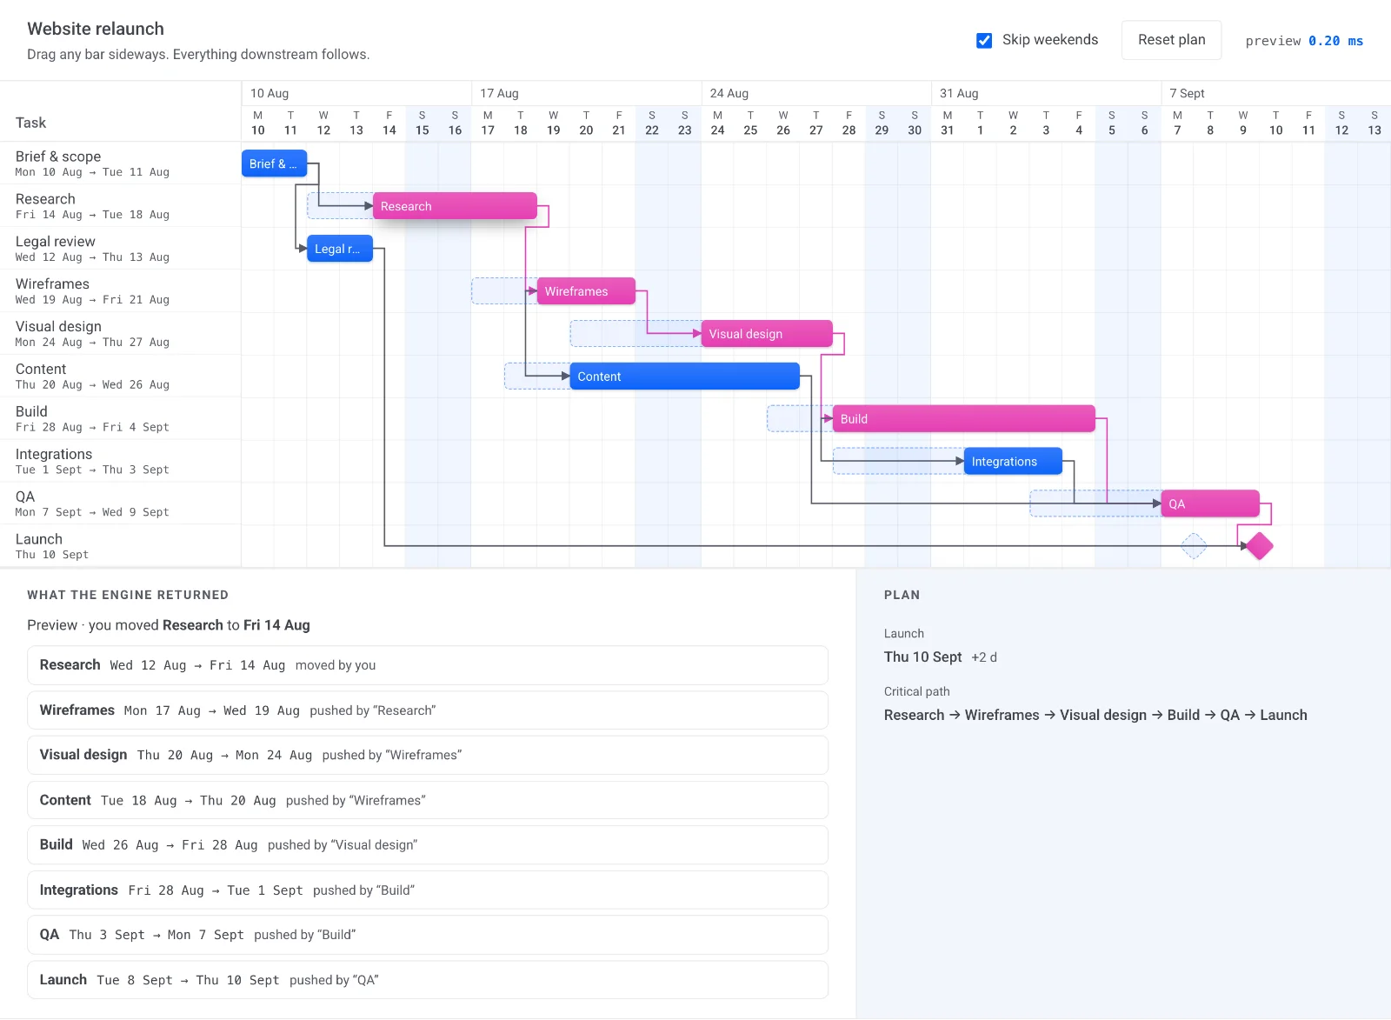
Task: Click the Wireframes task row label
Action: [x=120, y=291]
